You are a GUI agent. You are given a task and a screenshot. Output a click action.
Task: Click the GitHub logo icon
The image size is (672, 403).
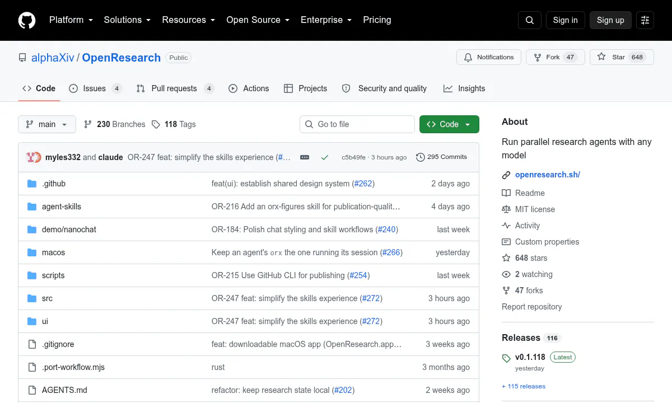click(27, 20)
